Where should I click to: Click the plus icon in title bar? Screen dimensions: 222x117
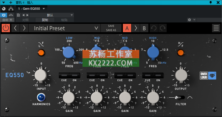click(x=11, y=2)
